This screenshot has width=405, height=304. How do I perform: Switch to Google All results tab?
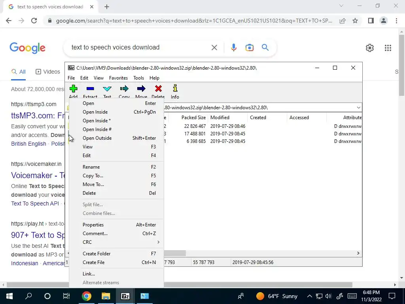coord(18,72)
